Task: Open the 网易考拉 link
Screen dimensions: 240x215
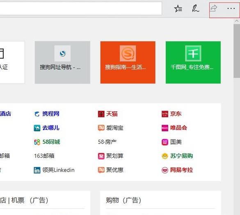Action: pos(181,170)
